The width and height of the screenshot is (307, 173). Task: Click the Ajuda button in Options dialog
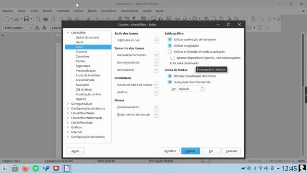[75, 151]
